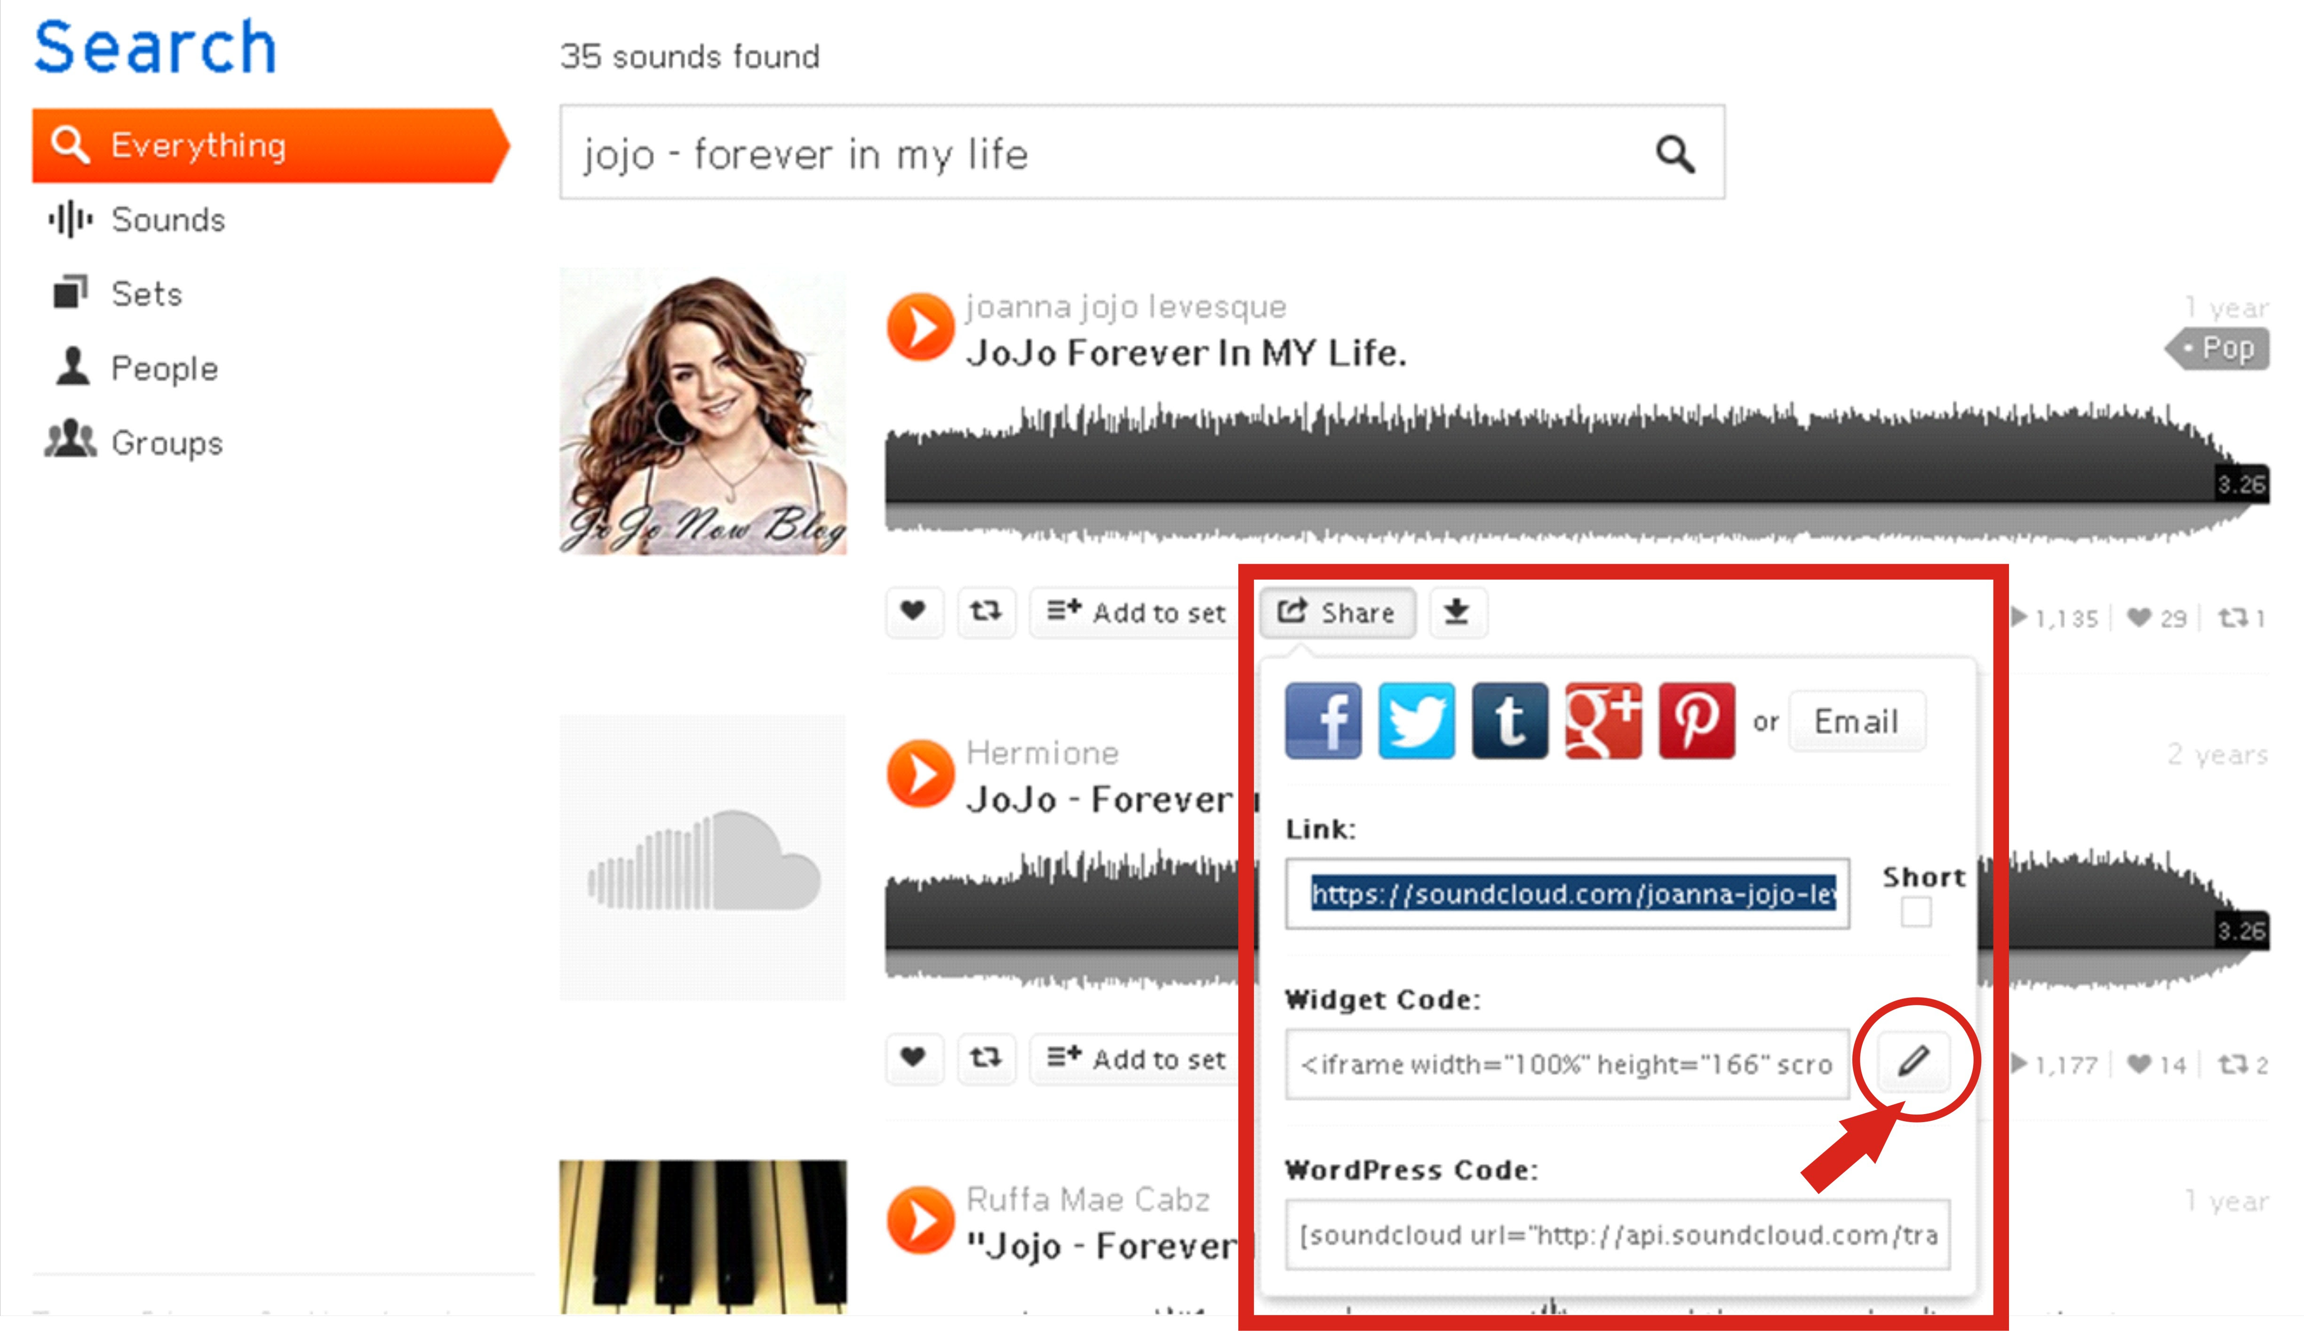Open the piano keys artwork thumbnail

(x=703, y=1236)
